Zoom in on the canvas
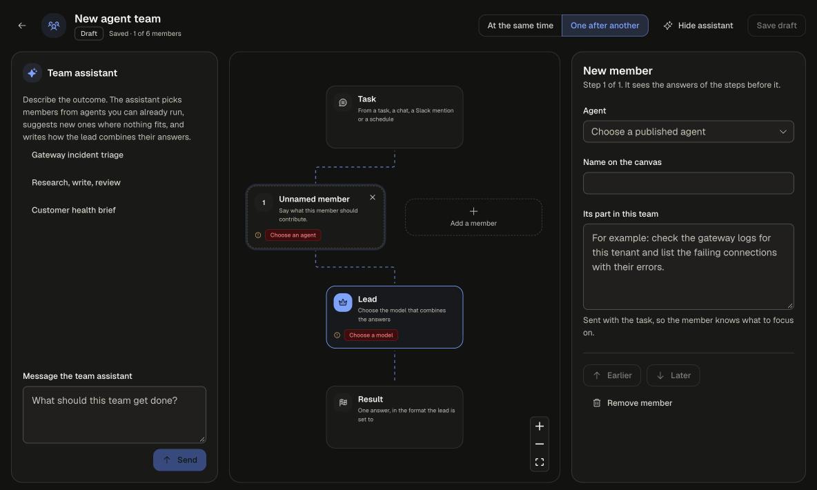 [x=540, y=426]
